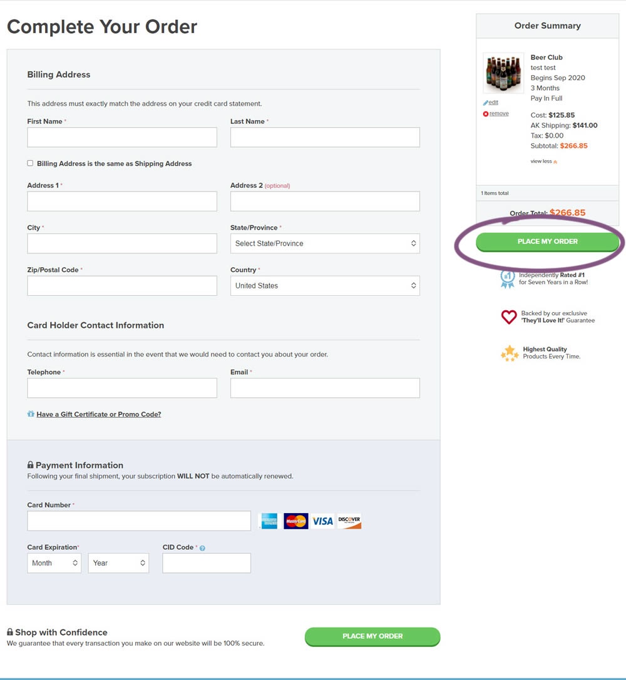Click the Discover card icon
The image size is (626, 680).
[x=349, y=520]
